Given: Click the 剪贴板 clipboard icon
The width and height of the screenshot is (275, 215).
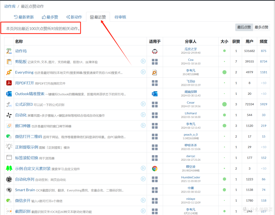Looking at the screenshot, I should (x=9, y=62).
